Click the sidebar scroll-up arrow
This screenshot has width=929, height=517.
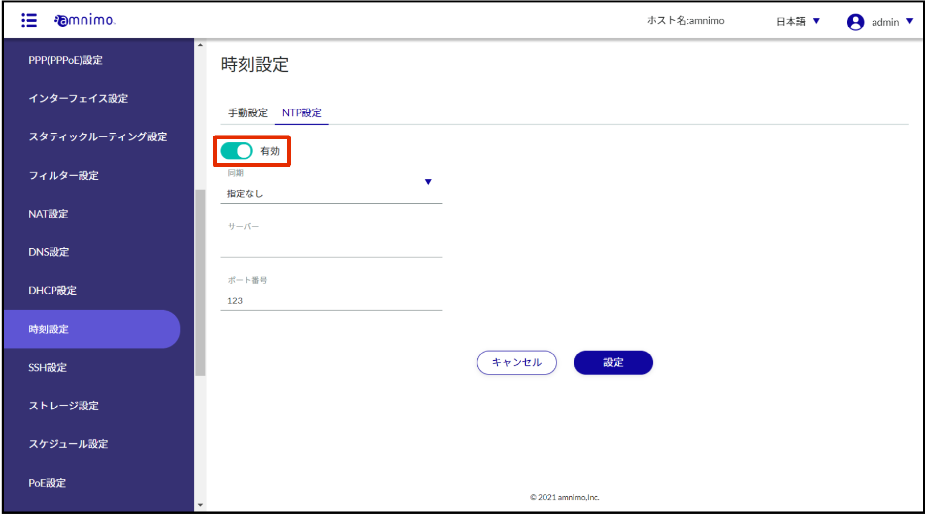coord(200,45)
